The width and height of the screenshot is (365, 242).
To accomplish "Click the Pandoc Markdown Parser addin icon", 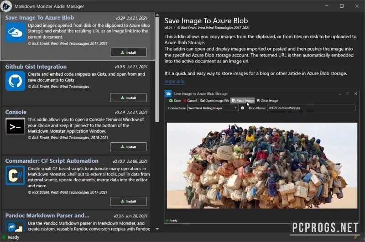I will click(15, 227).
